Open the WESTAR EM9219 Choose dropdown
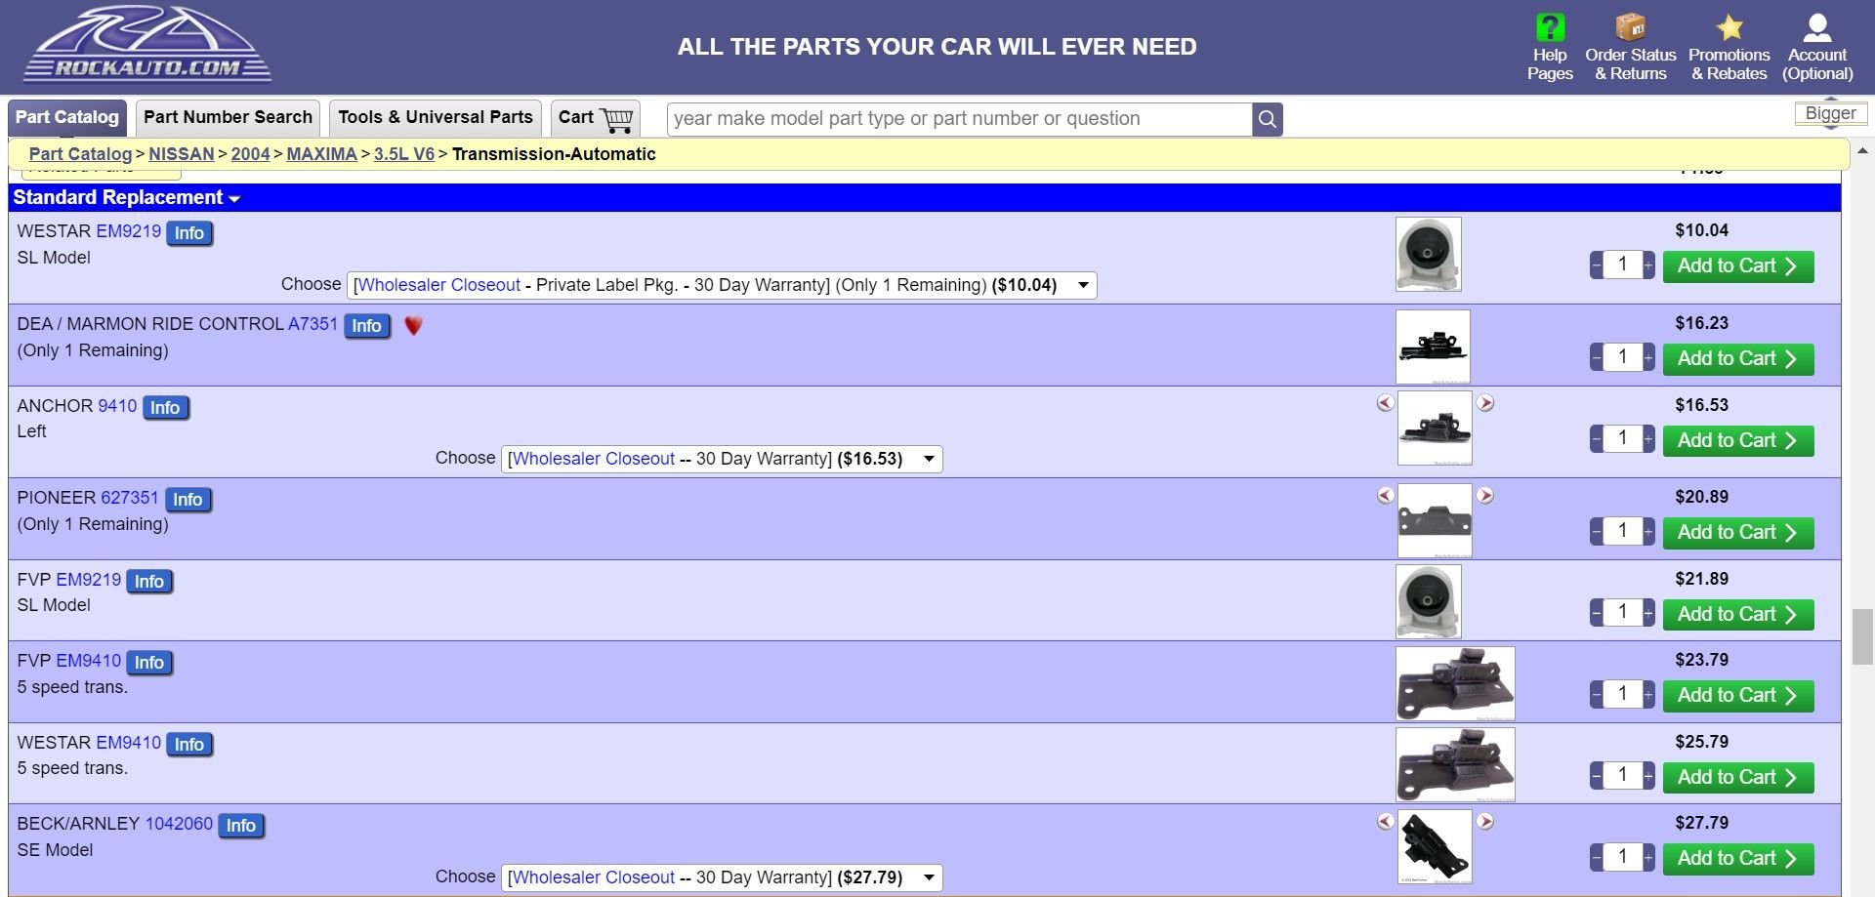 click(x=722, y=285)
